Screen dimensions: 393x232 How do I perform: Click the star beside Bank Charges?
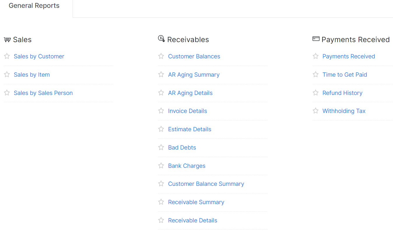point(161,166)
